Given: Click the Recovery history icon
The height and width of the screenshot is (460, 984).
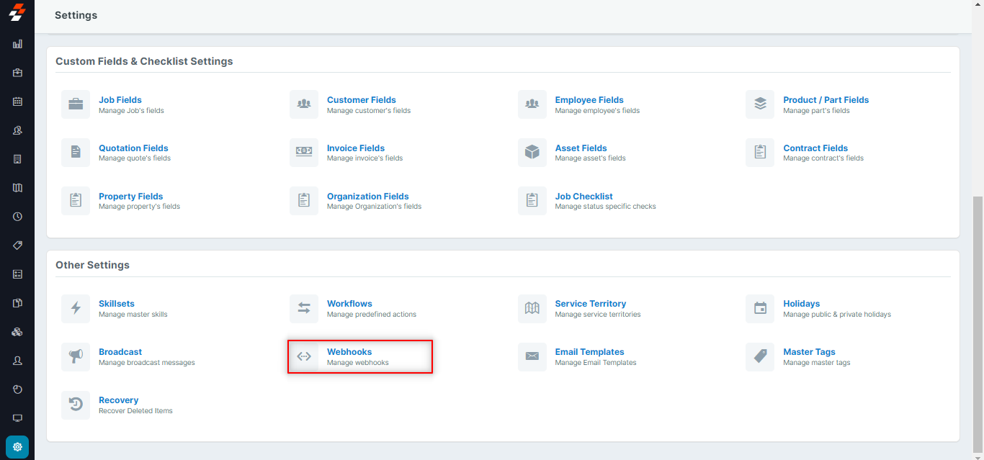Looking at the screenshot, I should click(76, 405).
